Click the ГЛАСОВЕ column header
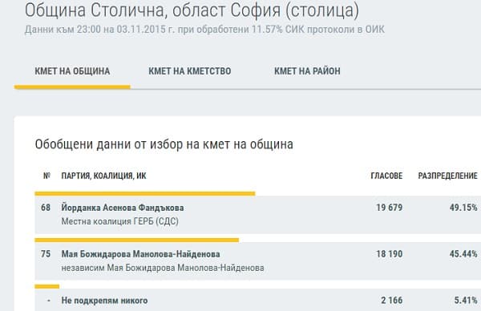The height and width of the screenshot is (311, 481). [x=386, y=176]
